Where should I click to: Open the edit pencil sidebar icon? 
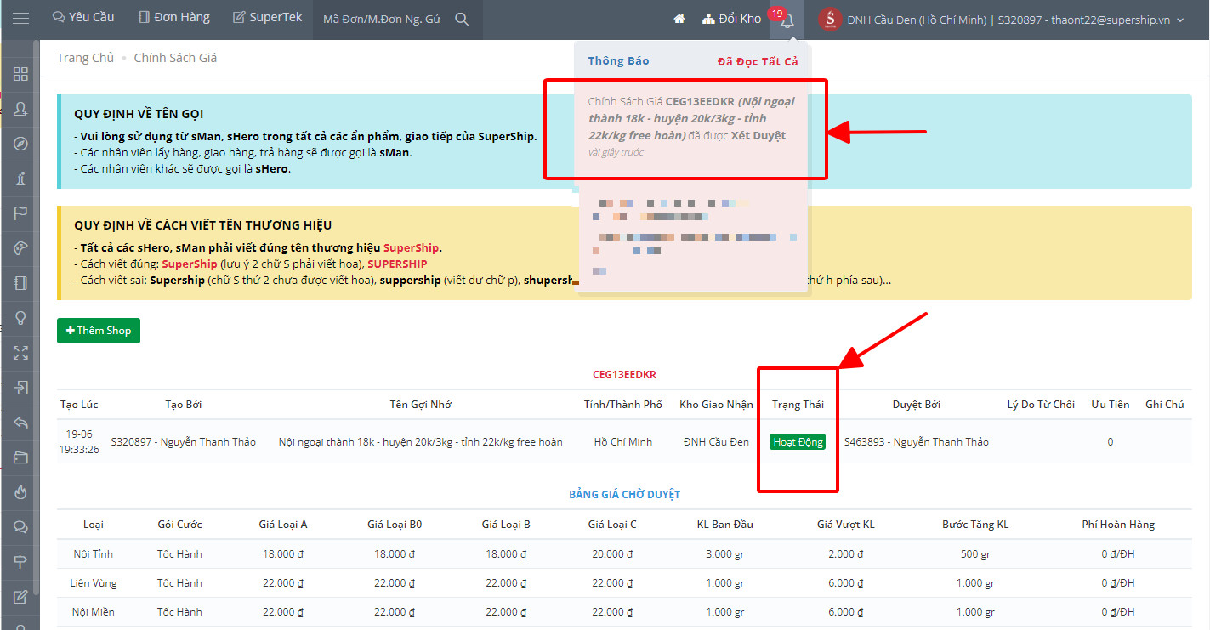coord(21,596)
